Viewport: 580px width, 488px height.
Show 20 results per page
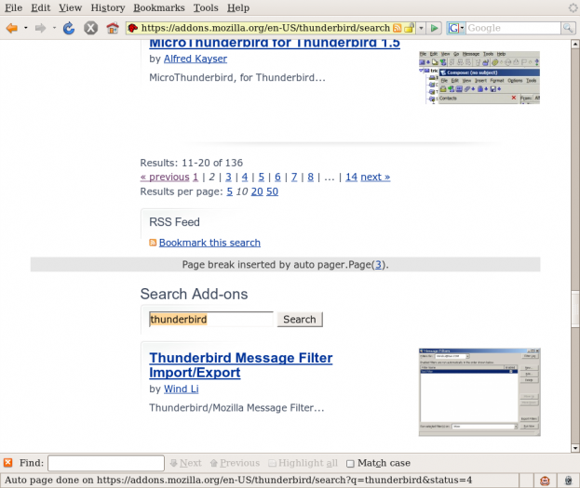click(257, 191)
